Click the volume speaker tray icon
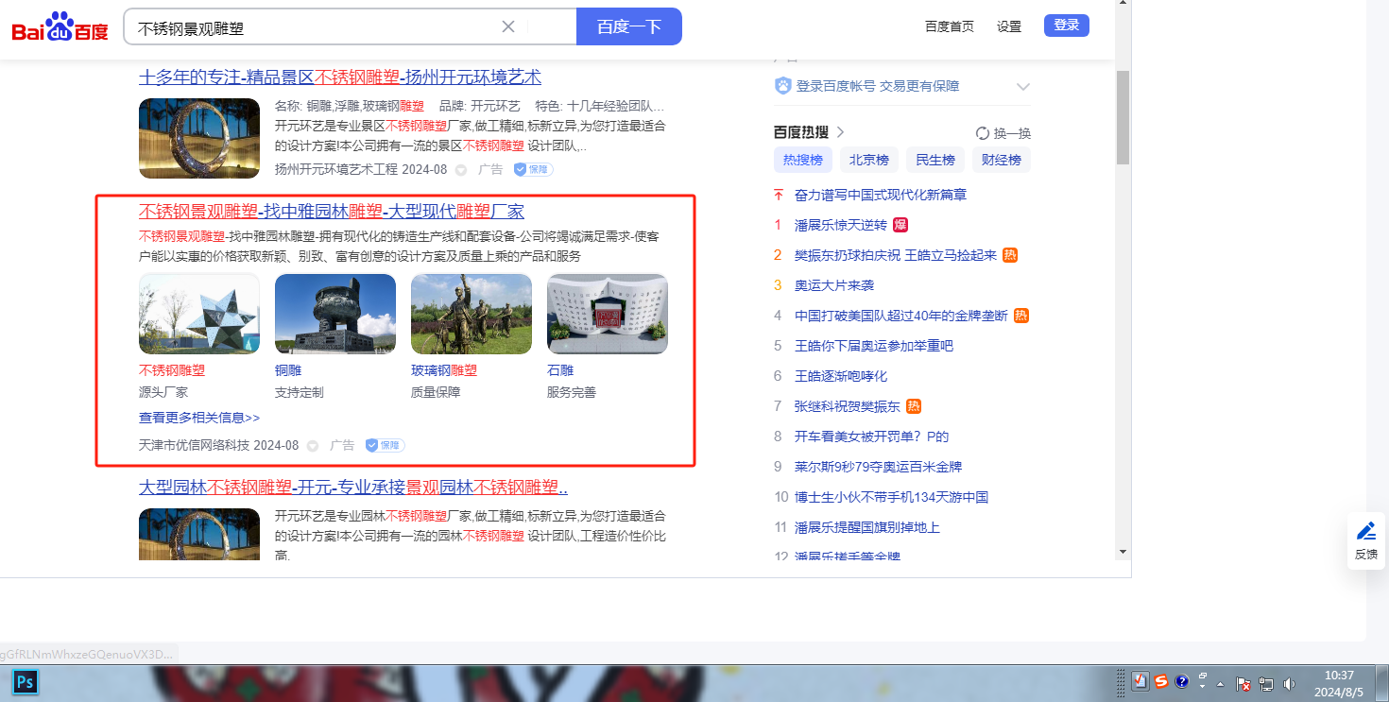Image resolution: width=1389 pixels, height=702 pixels. [x=1290, y=684]
